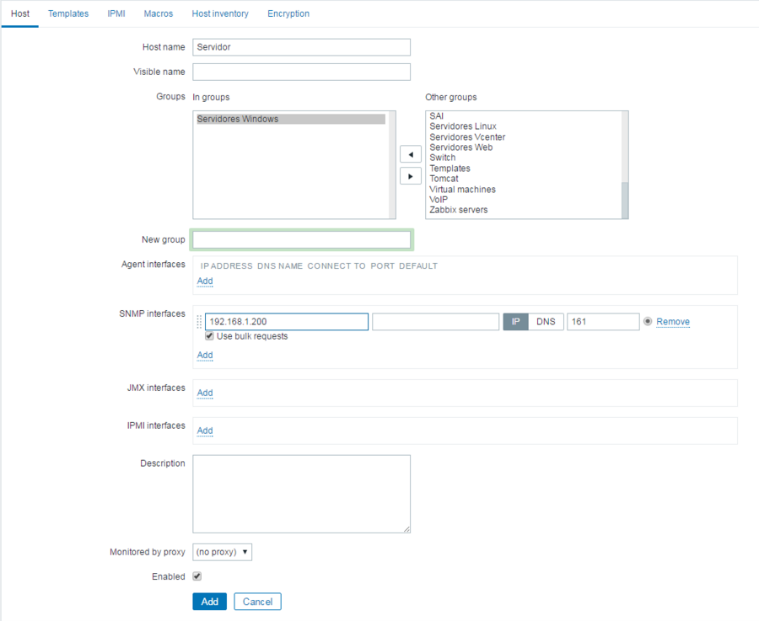The height and width of the screenshot is (621, 759).
Task: Click the left arrow to move group
Action: pyautogui.click(x=410, y=155)
